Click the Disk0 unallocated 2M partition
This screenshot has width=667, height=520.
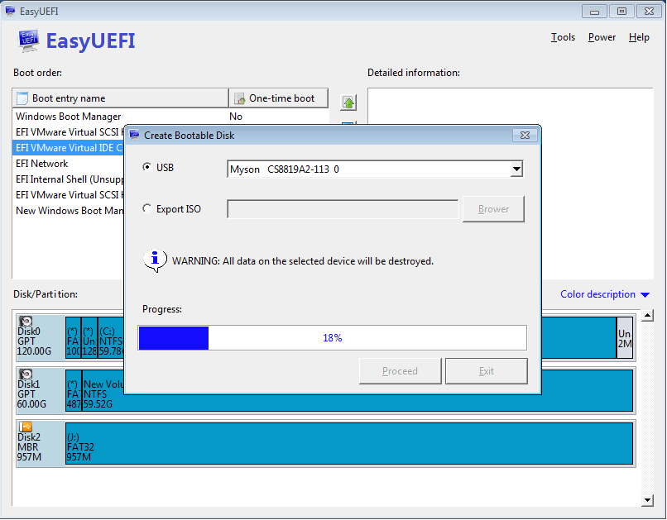pos(625,337)
